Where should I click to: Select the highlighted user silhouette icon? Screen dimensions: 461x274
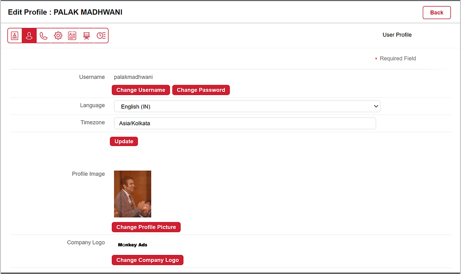[x=29, y=36]
